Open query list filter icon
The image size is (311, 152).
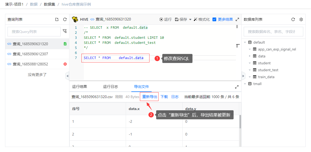(65, 31)
